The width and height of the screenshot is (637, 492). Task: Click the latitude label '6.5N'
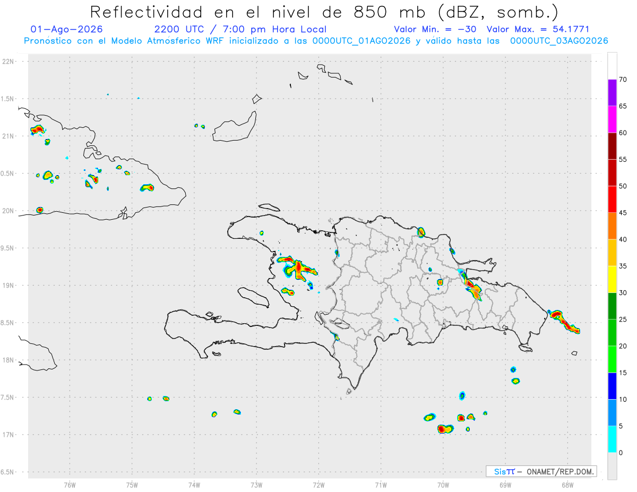8,472
